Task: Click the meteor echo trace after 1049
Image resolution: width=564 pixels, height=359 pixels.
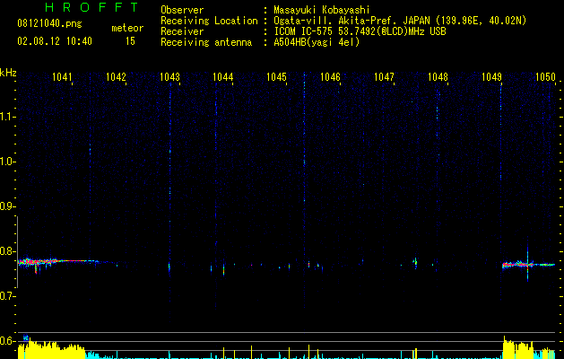Action: click(528, 265)
